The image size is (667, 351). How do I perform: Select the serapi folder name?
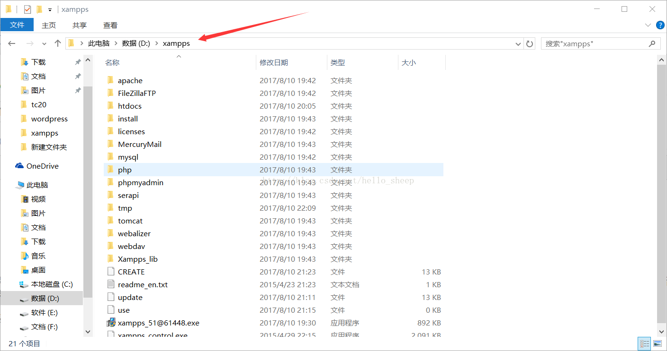pos(128,195)
